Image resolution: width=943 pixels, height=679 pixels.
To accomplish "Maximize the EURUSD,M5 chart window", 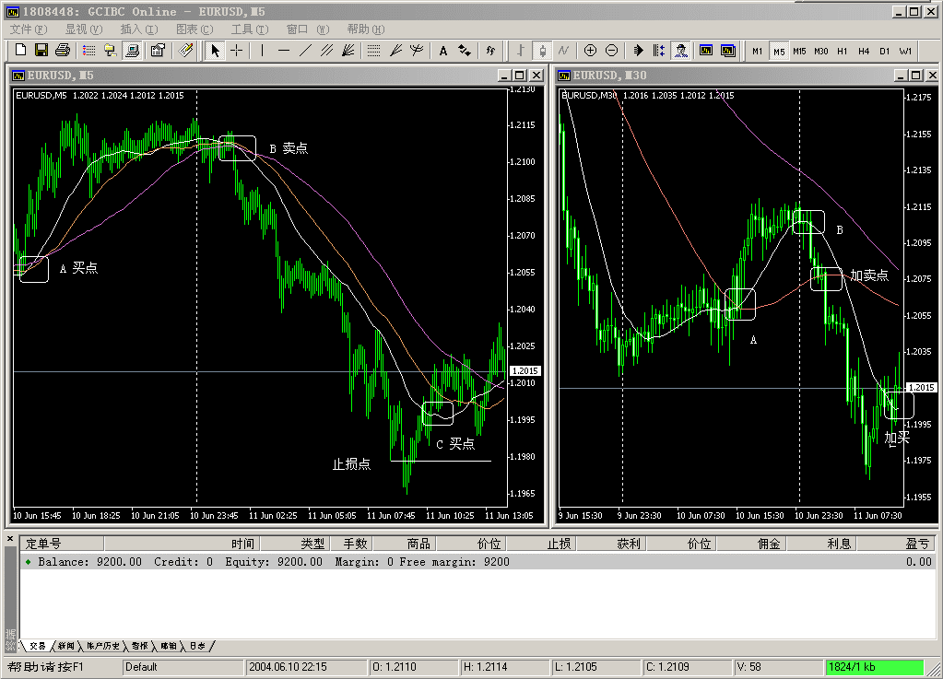I will (520, 76).
